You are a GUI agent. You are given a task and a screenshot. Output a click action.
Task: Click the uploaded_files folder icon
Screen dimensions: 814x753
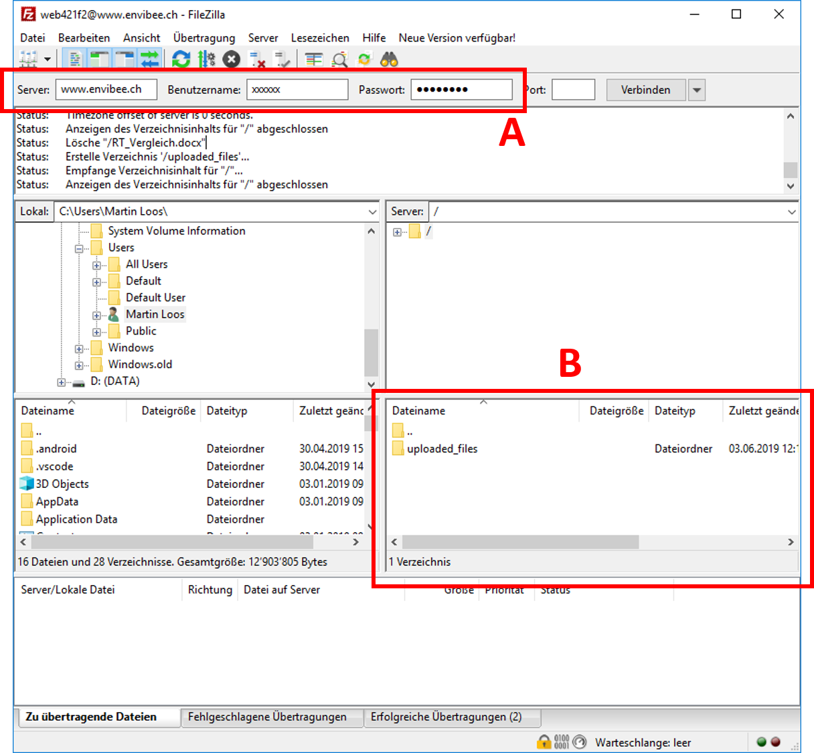(398, 448)
